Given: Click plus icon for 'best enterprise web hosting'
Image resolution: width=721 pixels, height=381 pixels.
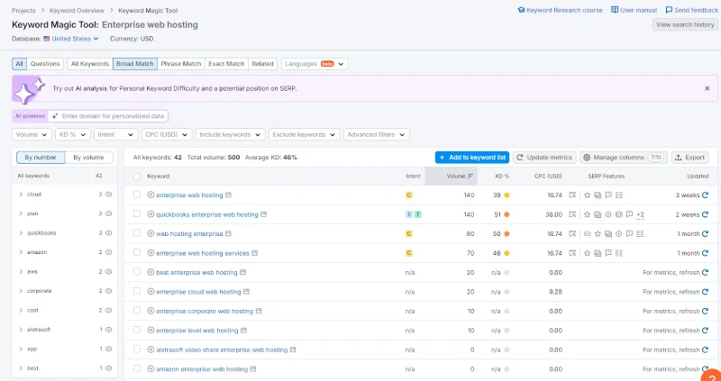Looking at the screenshot, I should 151,272.
